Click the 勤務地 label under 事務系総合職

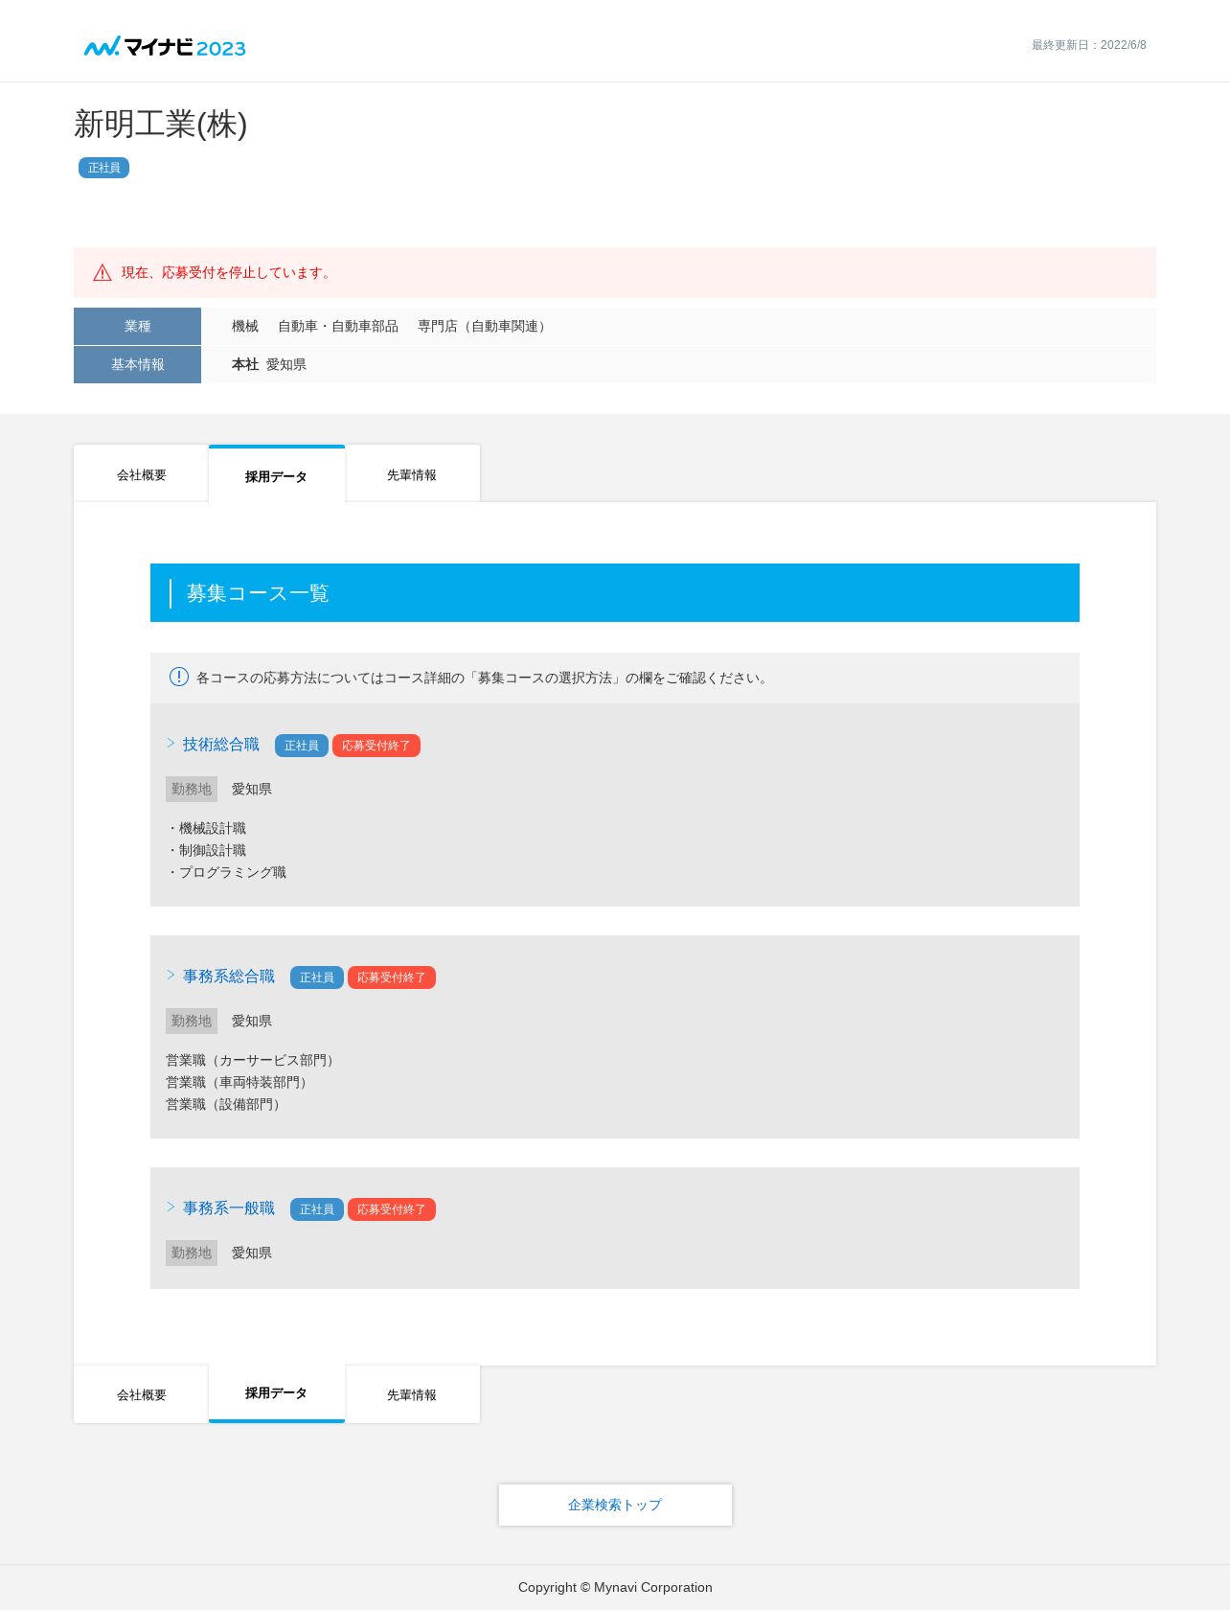(192, 1021)
